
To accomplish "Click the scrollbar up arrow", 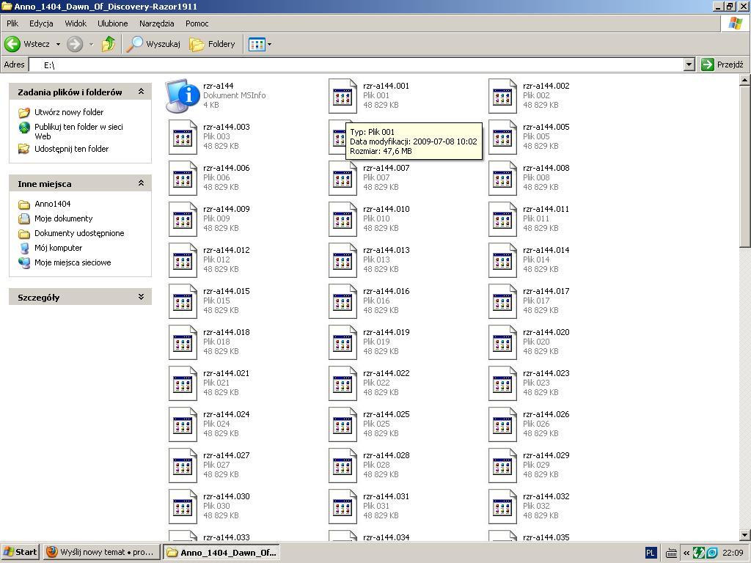I will pyautogui.click(x=745, y=81).
